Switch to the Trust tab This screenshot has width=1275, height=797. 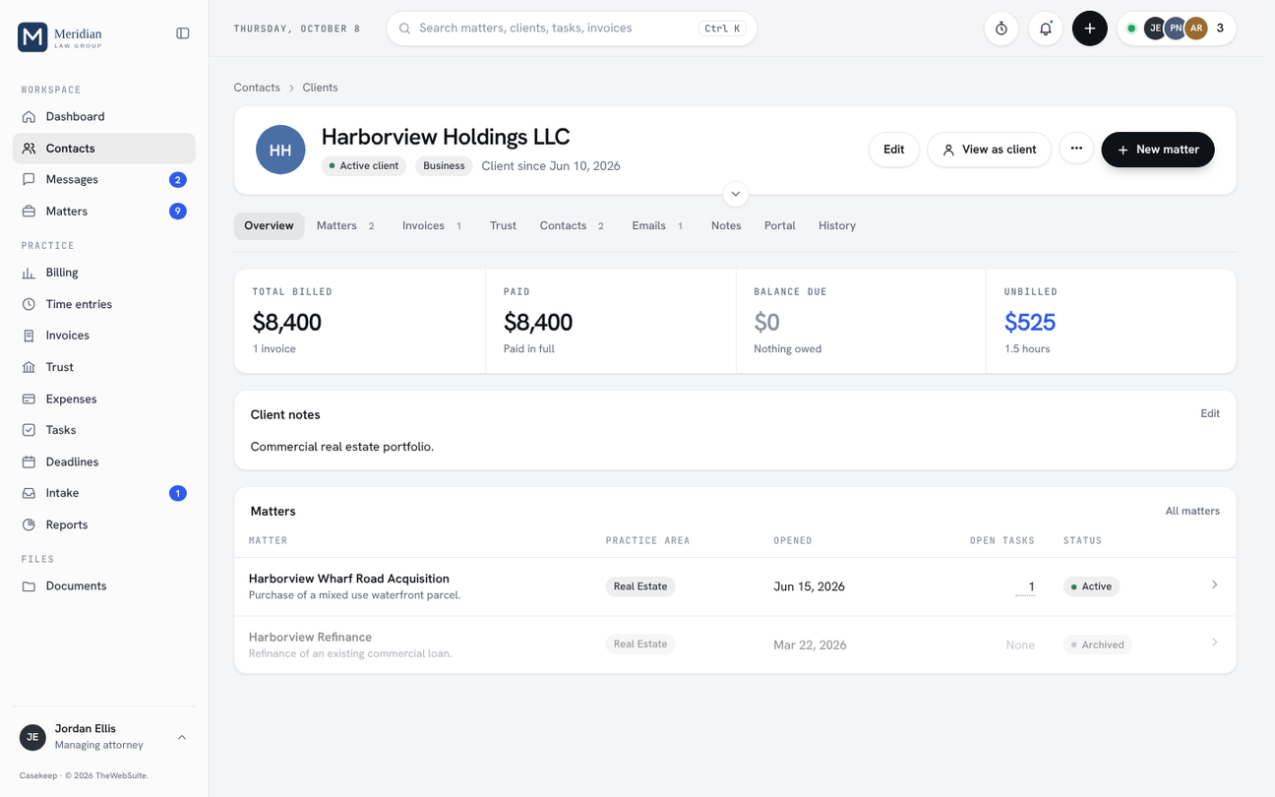pos(503,225)
